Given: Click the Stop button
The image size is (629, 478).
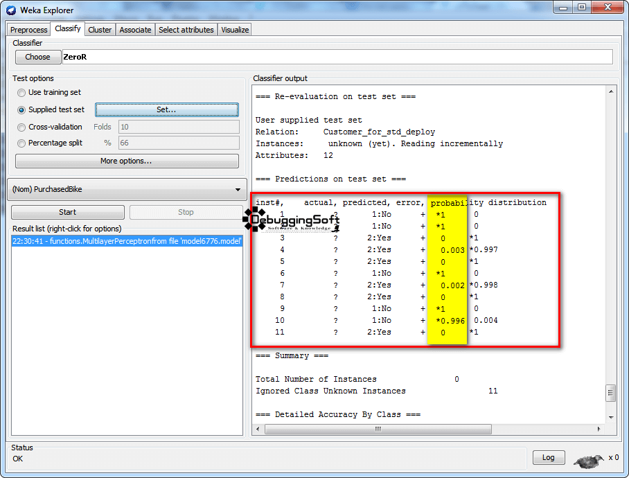Looking at the screenshot, I should pyautogui.click(x=186, y=212).
